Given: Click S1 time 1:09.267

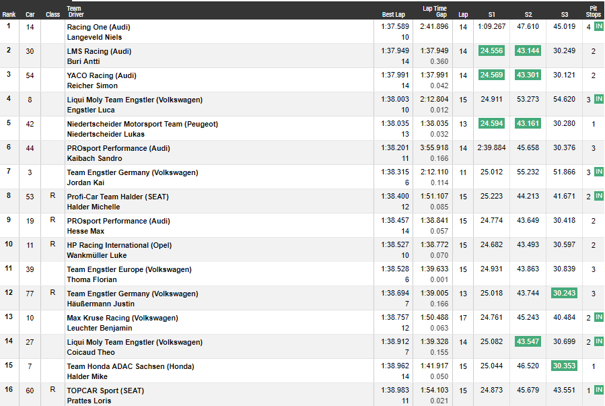Looking at the screenshot, I should (x=491, y=27).
